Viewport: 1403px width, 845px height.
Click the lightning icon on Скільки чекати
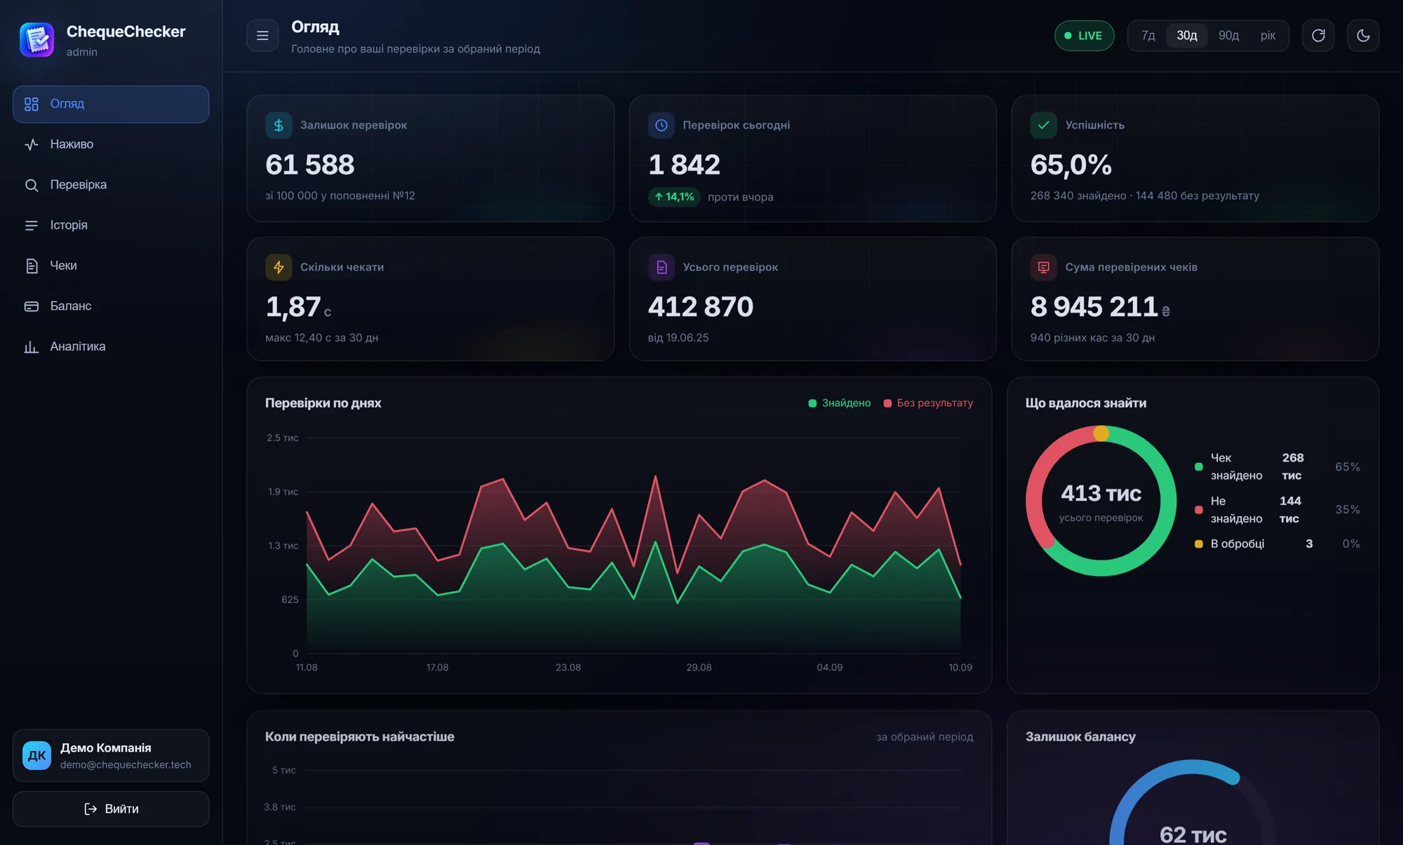click(278, 267)
